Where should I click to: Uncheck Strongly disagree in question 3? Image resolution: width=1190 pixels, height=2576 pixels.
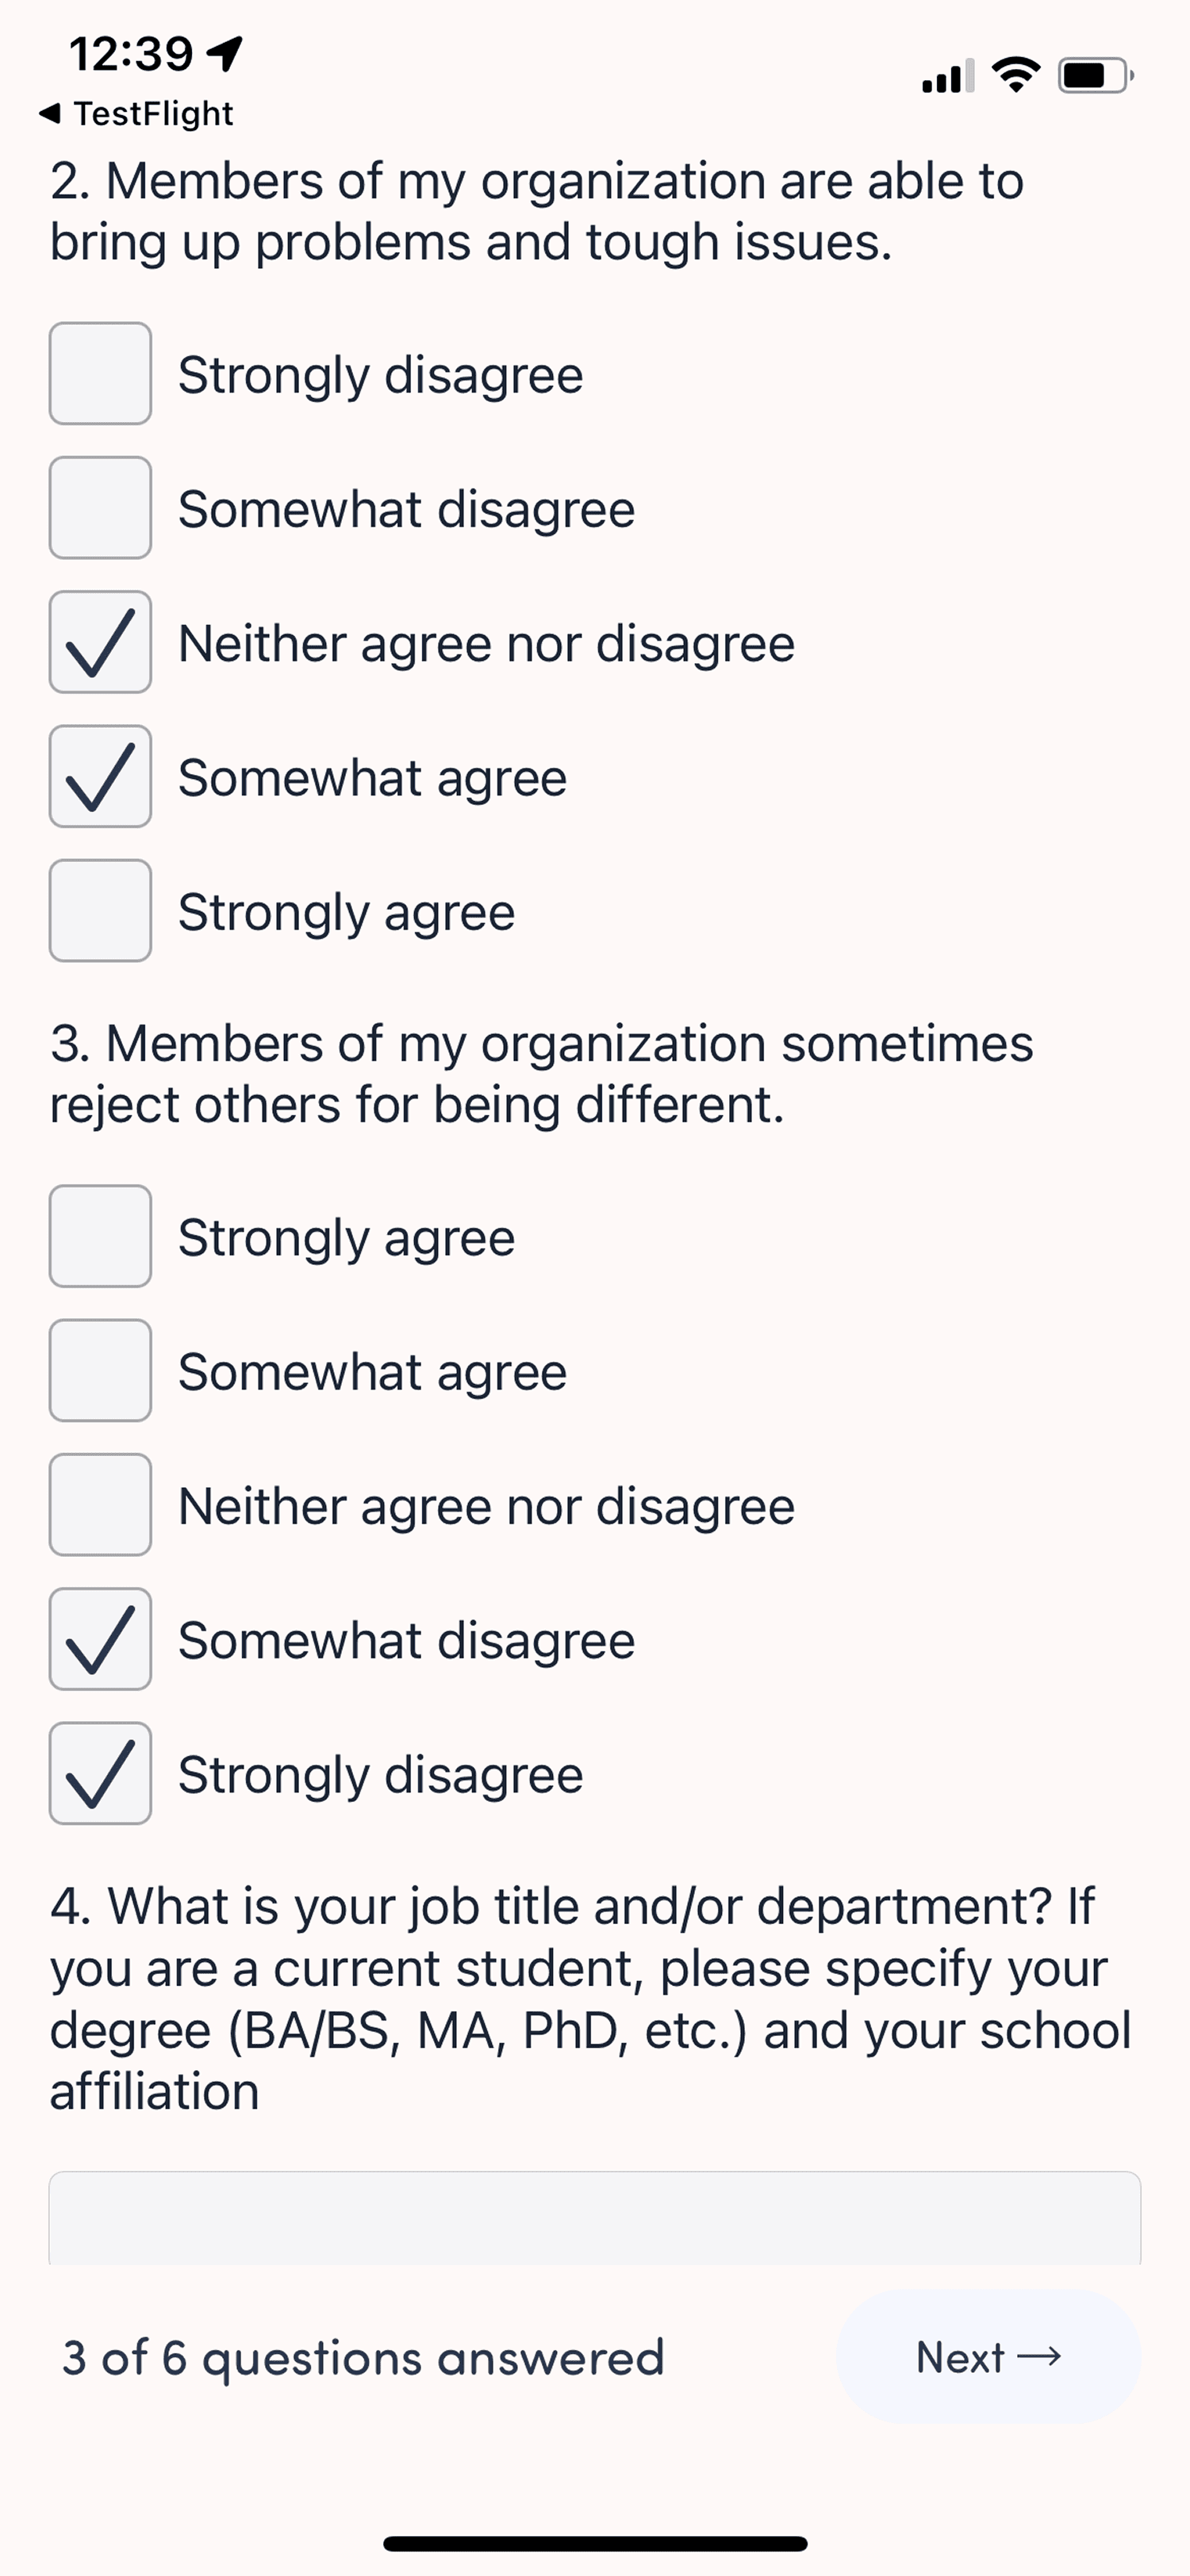point(100,1774)
